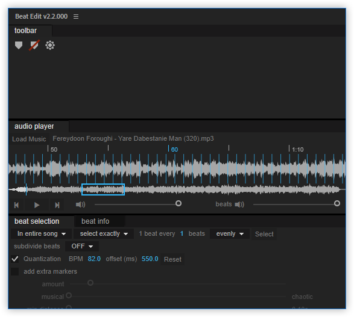Mute the music volume speaker icon
The image size is (354, 317).
(80, 205)
